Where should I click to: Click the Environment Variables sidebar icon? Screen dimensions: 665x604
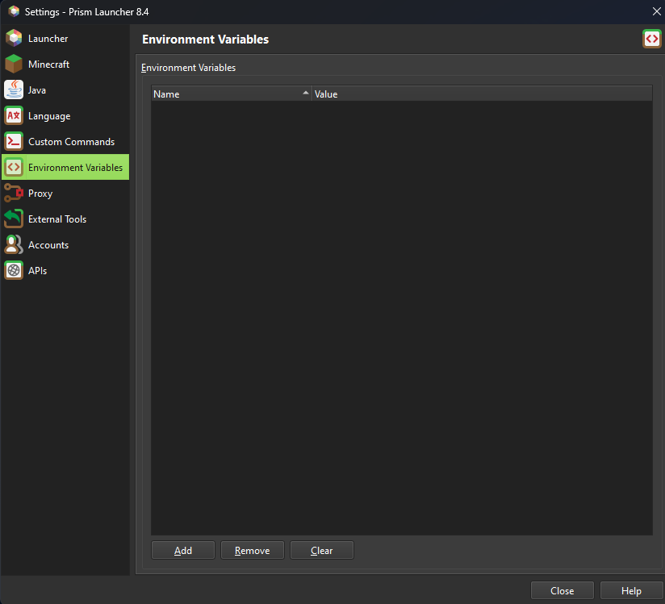point(14,168)
